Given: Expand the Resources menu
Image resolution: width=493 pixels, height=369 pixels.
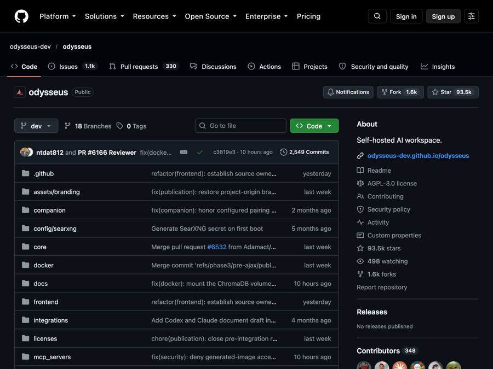Looking at the screenshot, I should (154, 16).
